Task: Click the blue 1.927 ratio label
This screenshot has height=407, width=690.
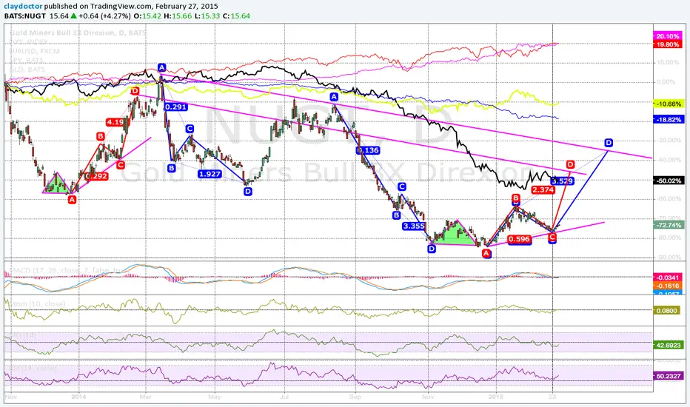Action: pyautogui.click(x=210, y=174)
